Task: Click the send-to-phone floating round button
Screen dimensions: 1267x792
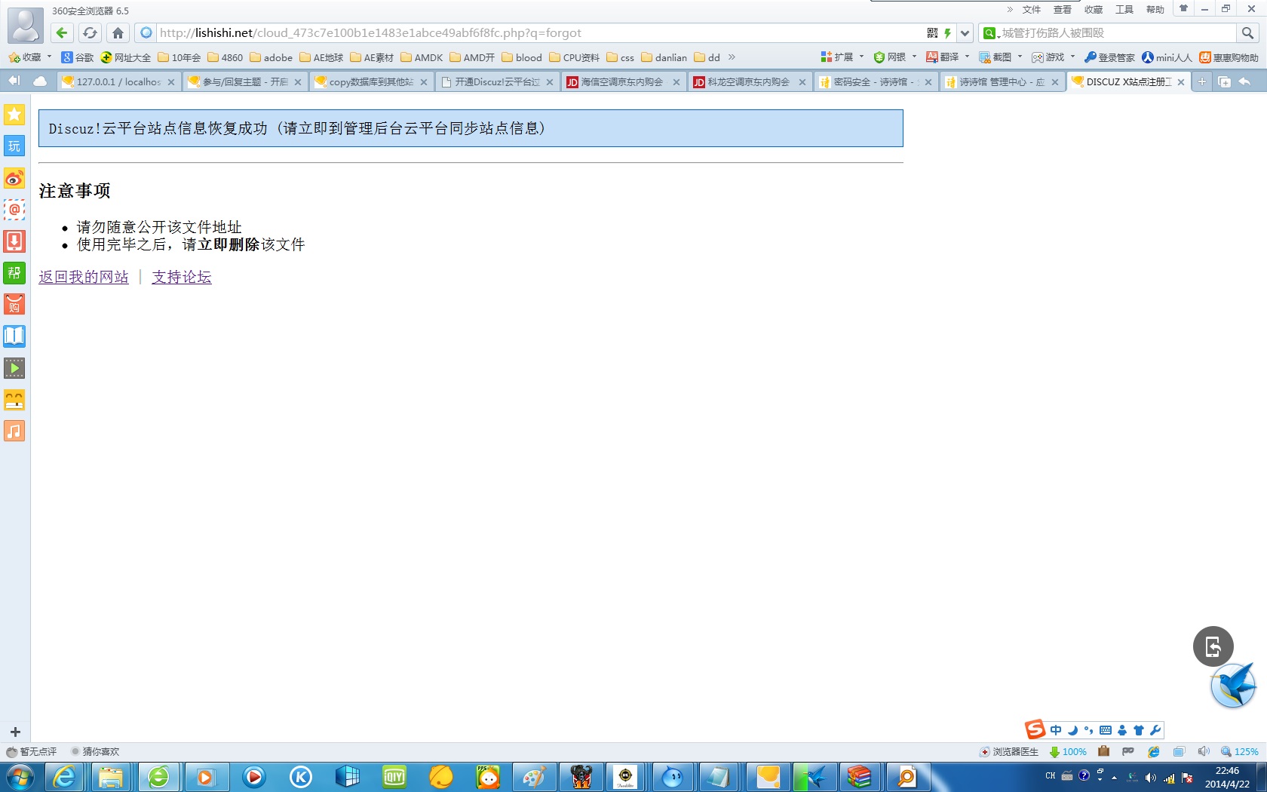Action: click(1213, 646)
